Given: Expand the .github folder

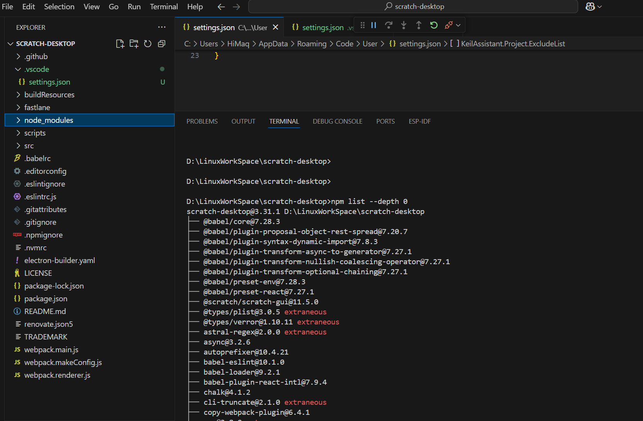Looking at the screenshot, I should click(x=90, y=56).
